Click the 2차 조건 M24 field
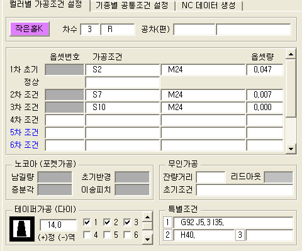Image resolution: width=302 pixels, height=251 pixels. (203, 95)
